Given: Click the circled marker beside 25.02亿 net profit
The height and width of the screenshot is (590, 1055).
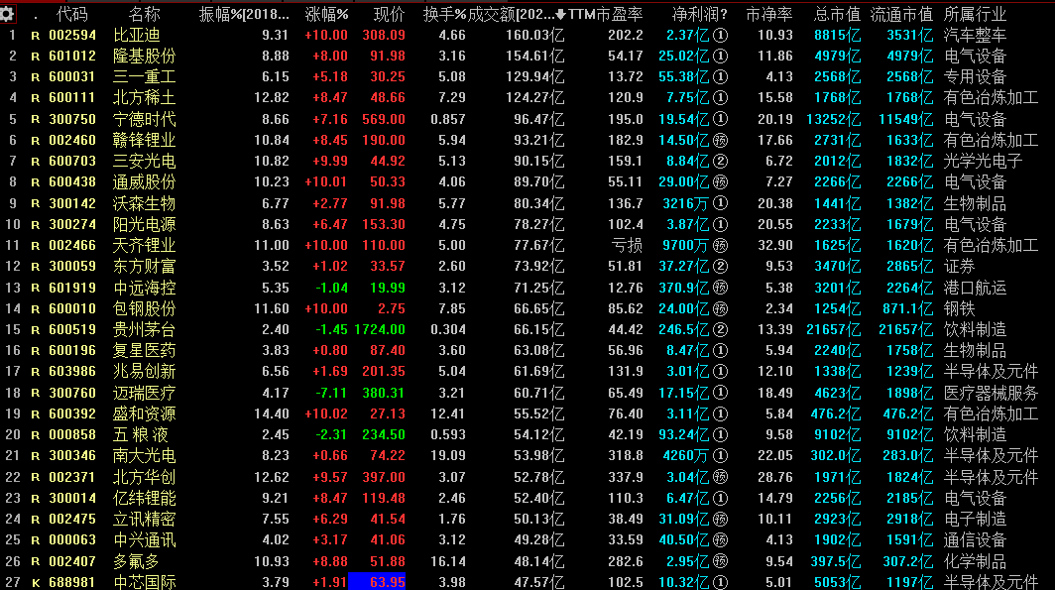Looking at the screenshot, I should pyautogui.click(x=720, y=56).
